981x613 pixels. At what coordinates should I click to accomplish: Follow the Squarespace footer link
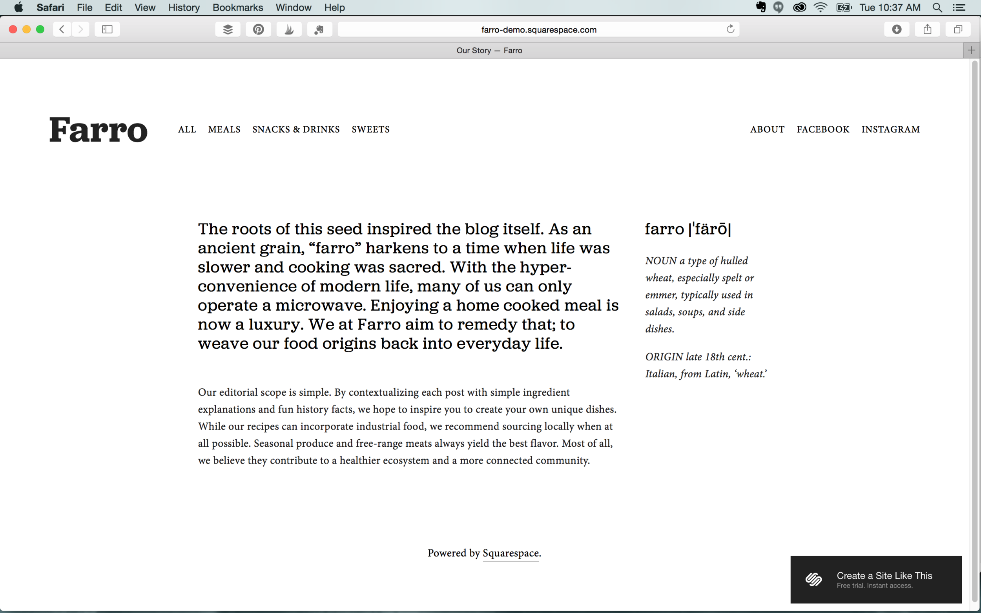pyautogui.click(x=511, y=553)
